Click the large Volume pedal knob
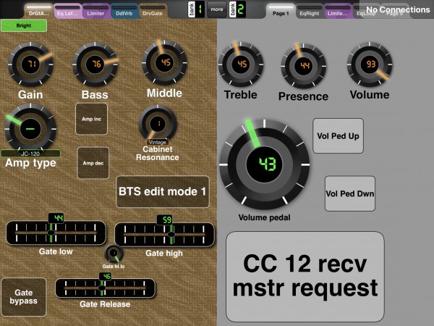 point(264,164)
